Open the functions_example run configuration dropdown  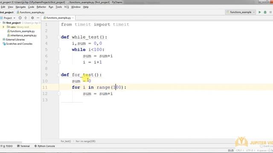pos(241,12)
